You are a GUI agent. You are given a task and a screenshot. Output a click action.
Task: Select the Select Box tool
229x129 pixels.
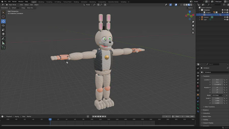(3, 12)
